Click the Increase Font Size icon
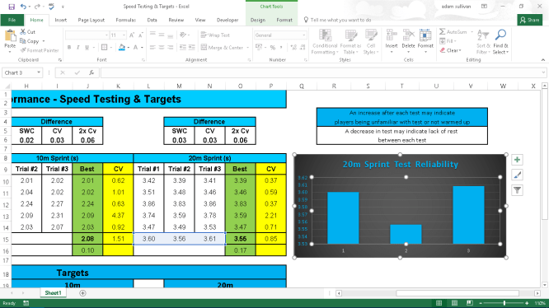 132,35
